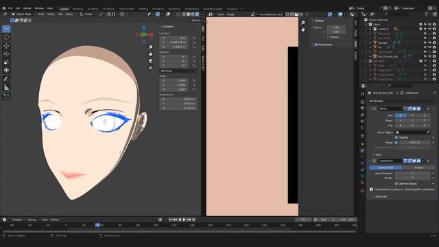Select the Move tool
The image size is (439, 247).
tap(6, 46)
